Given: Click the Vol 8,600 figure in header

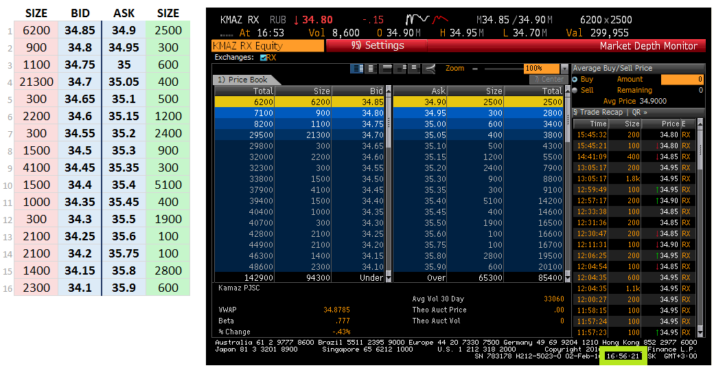Looking at the screenshot, I should (334, 33).
